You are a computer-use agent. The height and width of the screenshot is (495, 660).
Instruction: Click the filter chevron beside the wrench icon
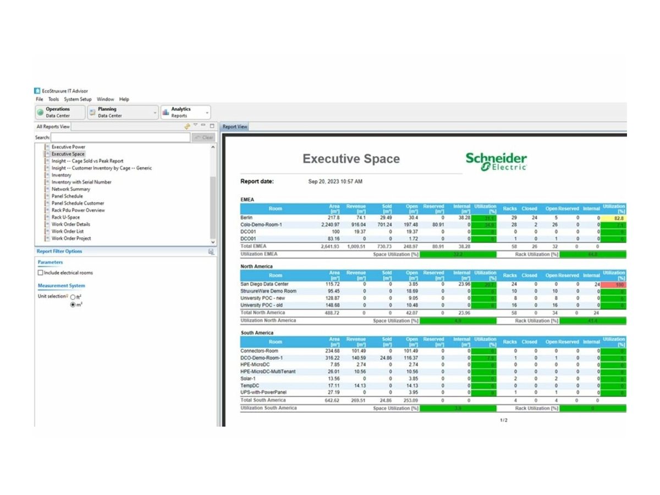195,126
